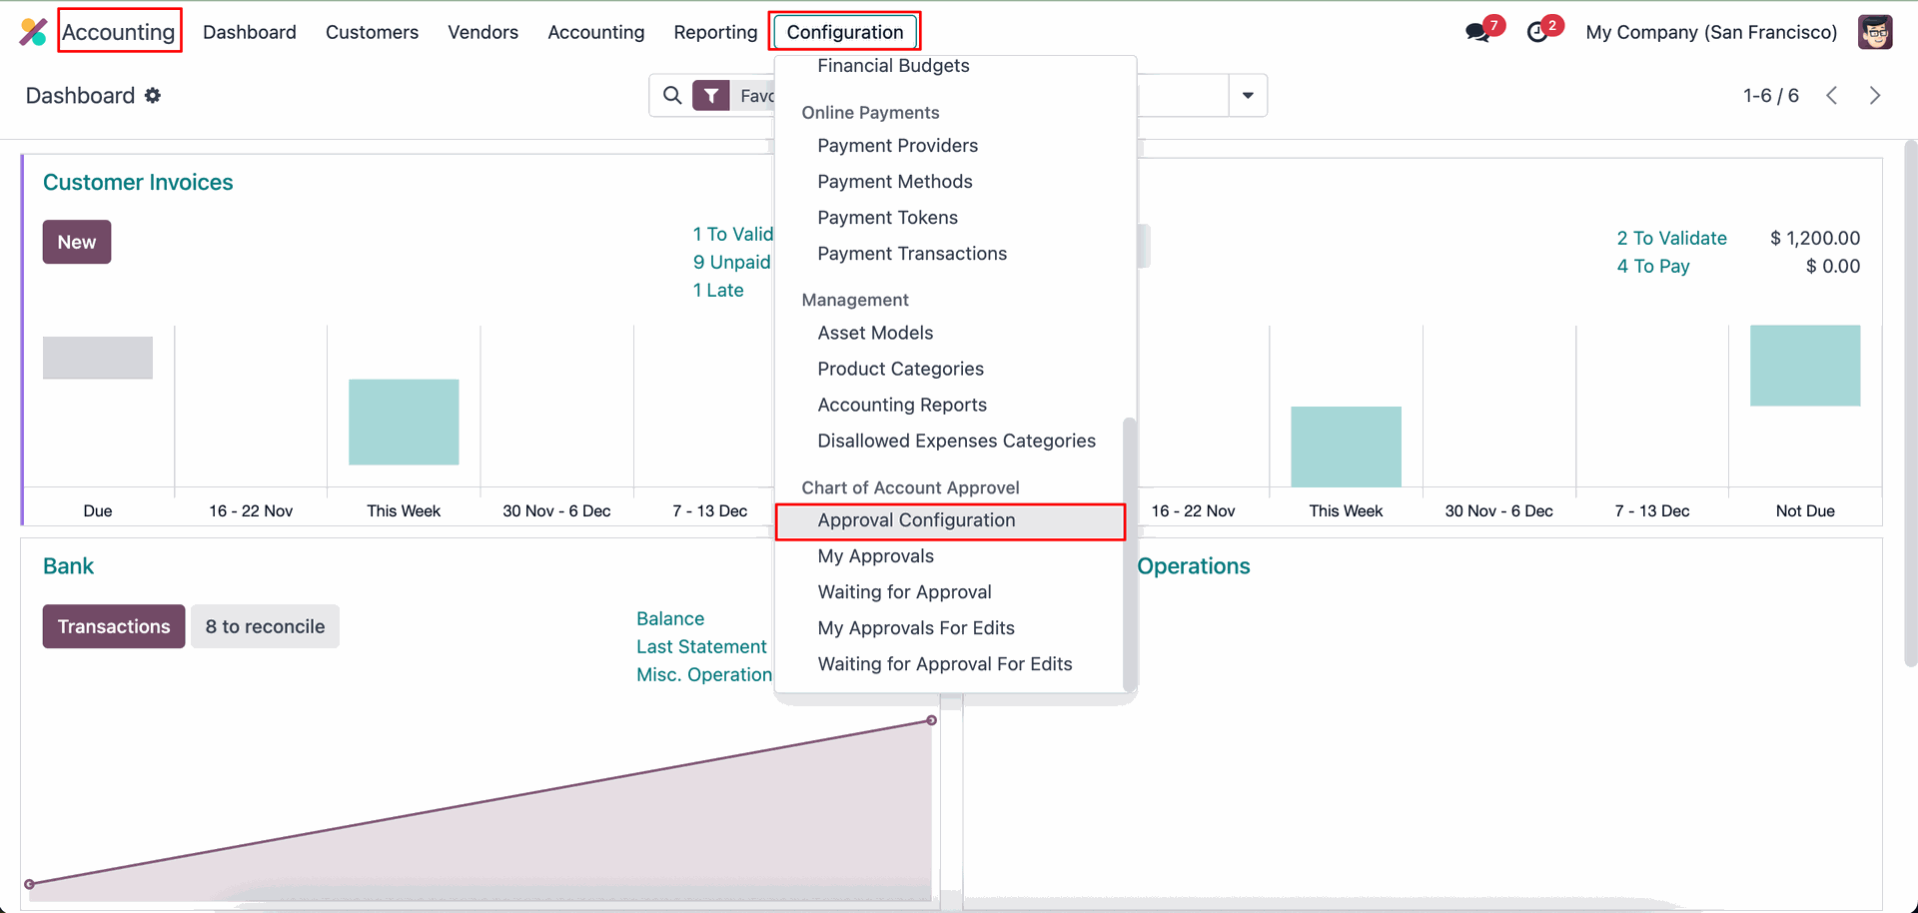Image resolution: width=1918 pixels, height=913 pixels.
Task: Click the dropdown menu scrollbar
Action: click(x=1129, y=554)
